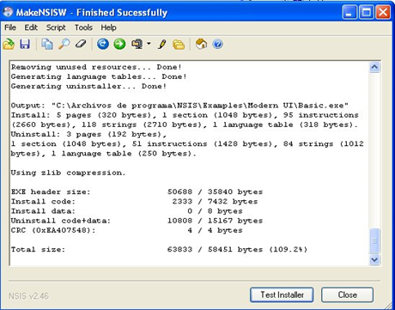The width and height of the screenshot is (395, 310).
Task: Close the window with the red X
Action: coord(383,12)
